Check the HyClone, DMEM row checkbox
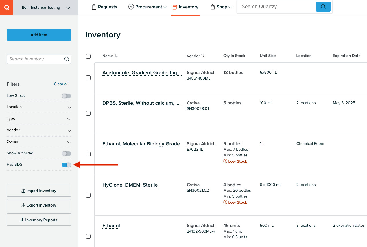Viewport: 367px width, 247px height. tap(88, 195)
